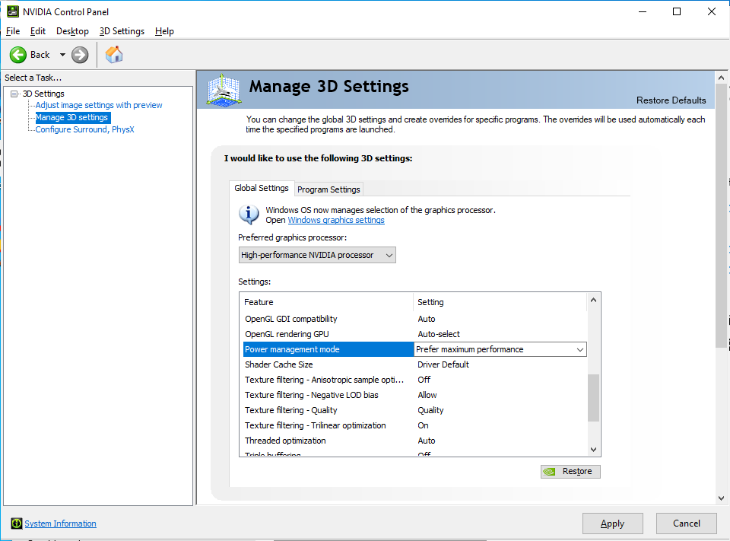Select the 3D Settings tree root label
Image resolution: width=730 pixels, height=541 pixels.
click(43, 94)
